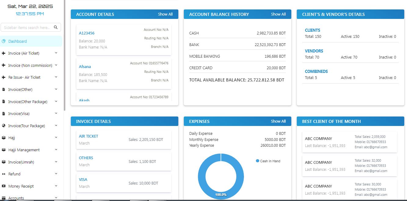Click the Monthly Expense 5000.00 BDT value

275,139
